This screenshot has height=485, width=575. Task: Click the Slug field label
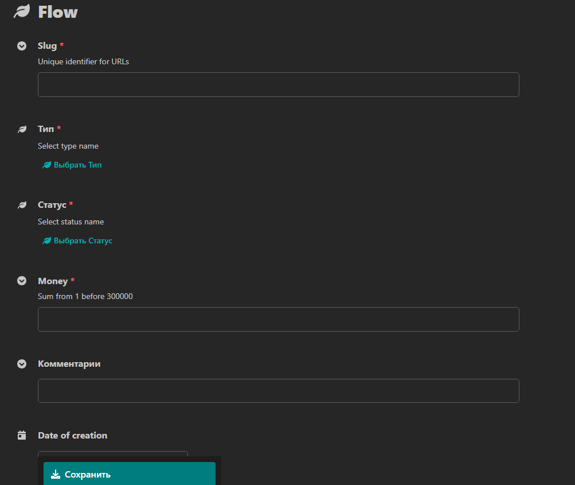48,46
